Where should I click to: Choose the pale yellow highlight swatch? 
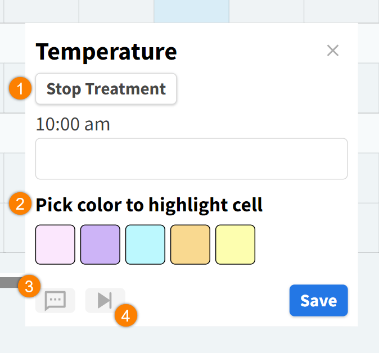[x=235, y=245]
